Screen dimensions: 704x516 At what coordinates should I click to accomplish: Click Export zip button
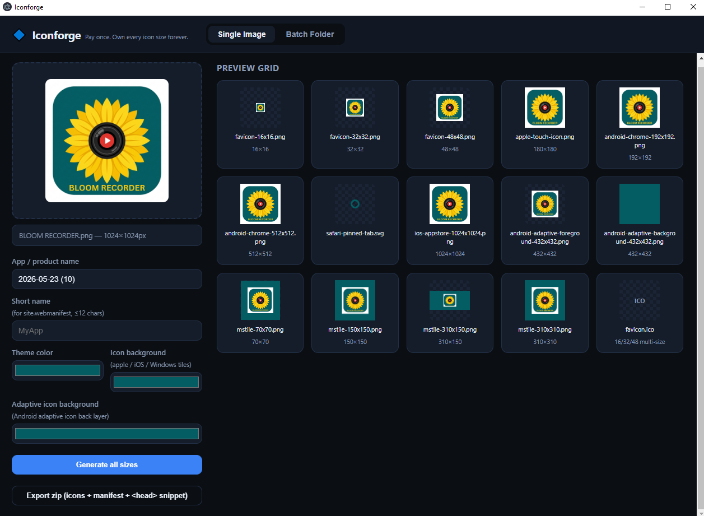[107, 496]
